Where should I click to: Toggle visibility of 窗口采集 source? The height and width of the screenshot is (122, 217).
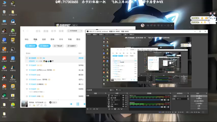tap(123, 98)
